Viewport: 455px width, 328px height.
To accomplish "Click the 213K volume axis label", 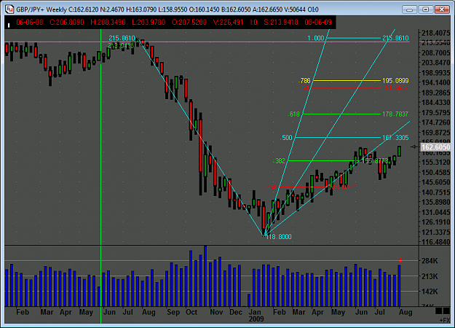I will [x=430, y=276].
